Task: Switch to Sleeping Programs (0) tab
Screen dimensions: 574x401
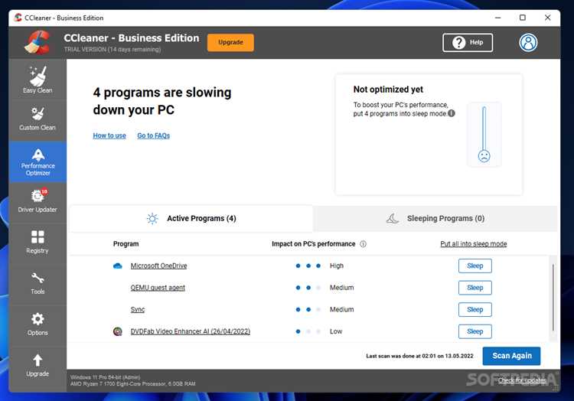Action: tap(435, 218)
